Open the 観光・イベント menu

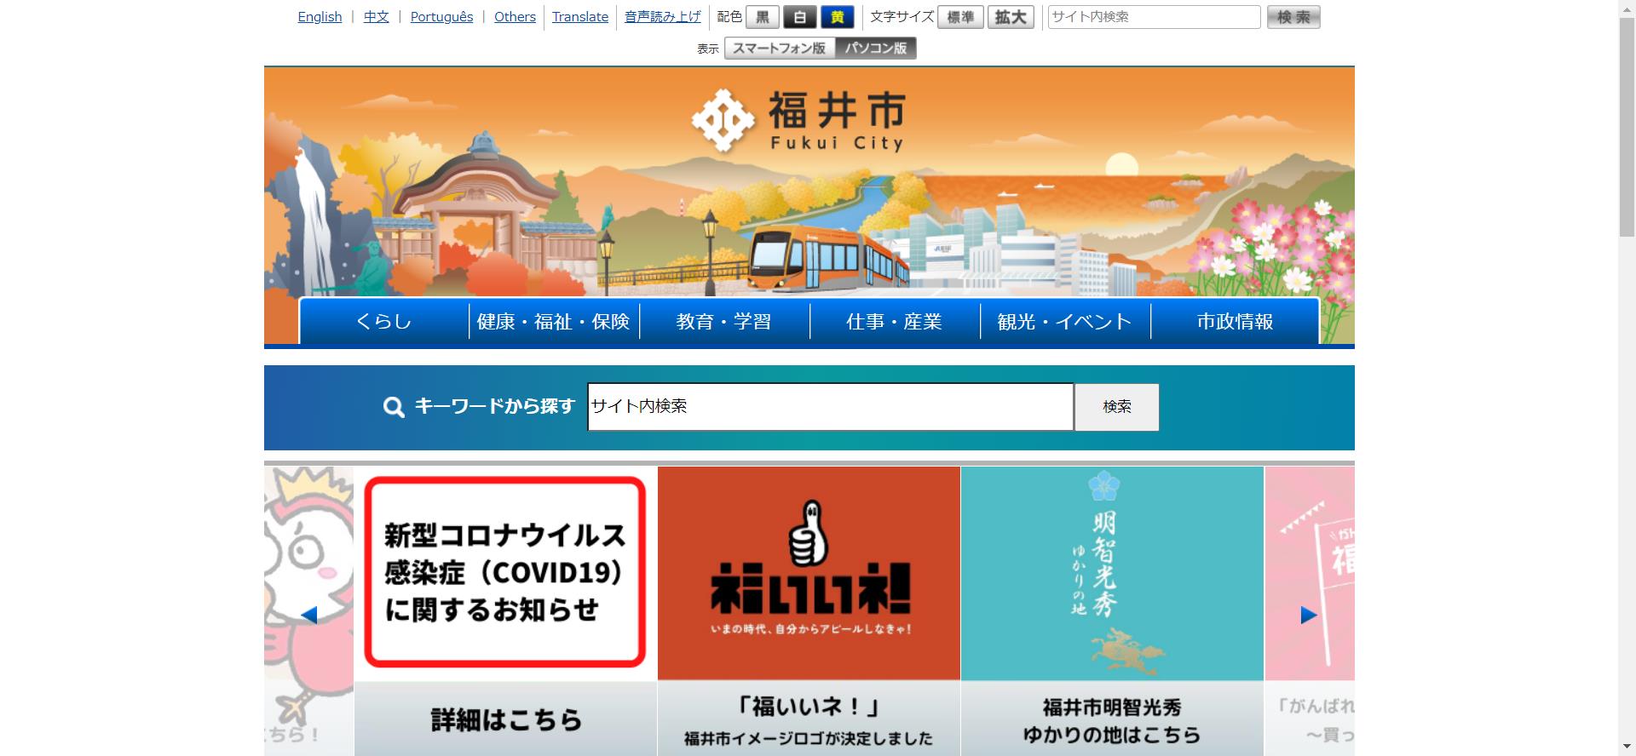[x=1065, y=321]
